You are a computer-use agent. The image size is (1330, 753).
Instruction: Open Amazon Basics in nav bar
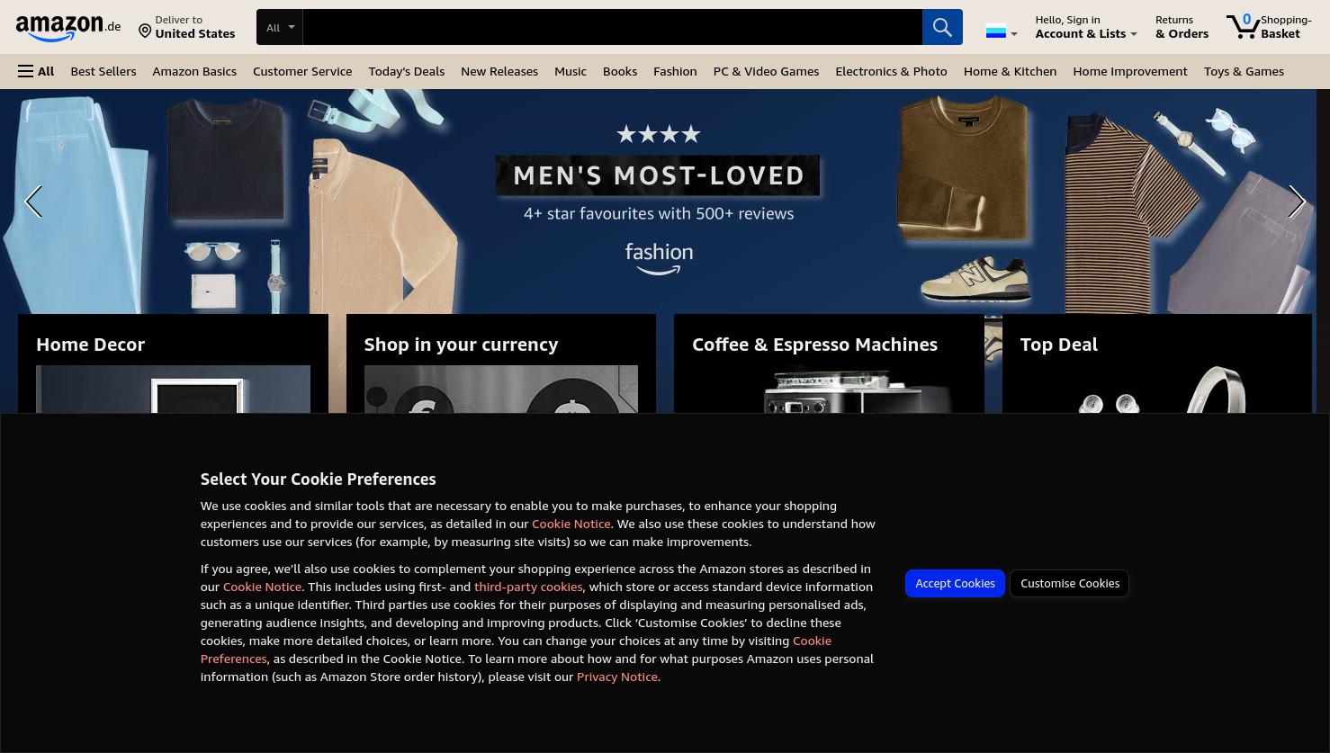coord(194,71)
